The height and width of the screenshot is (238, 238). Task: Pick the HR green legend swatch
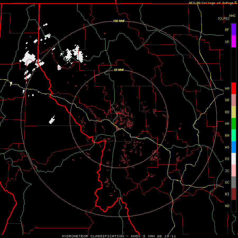234,124
